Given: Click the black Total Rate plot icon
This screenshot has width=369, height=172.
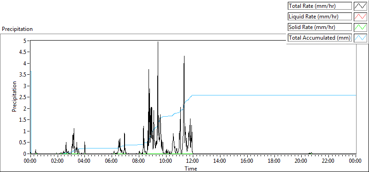Looking at the screenshot, I should (x=360, y=6).
